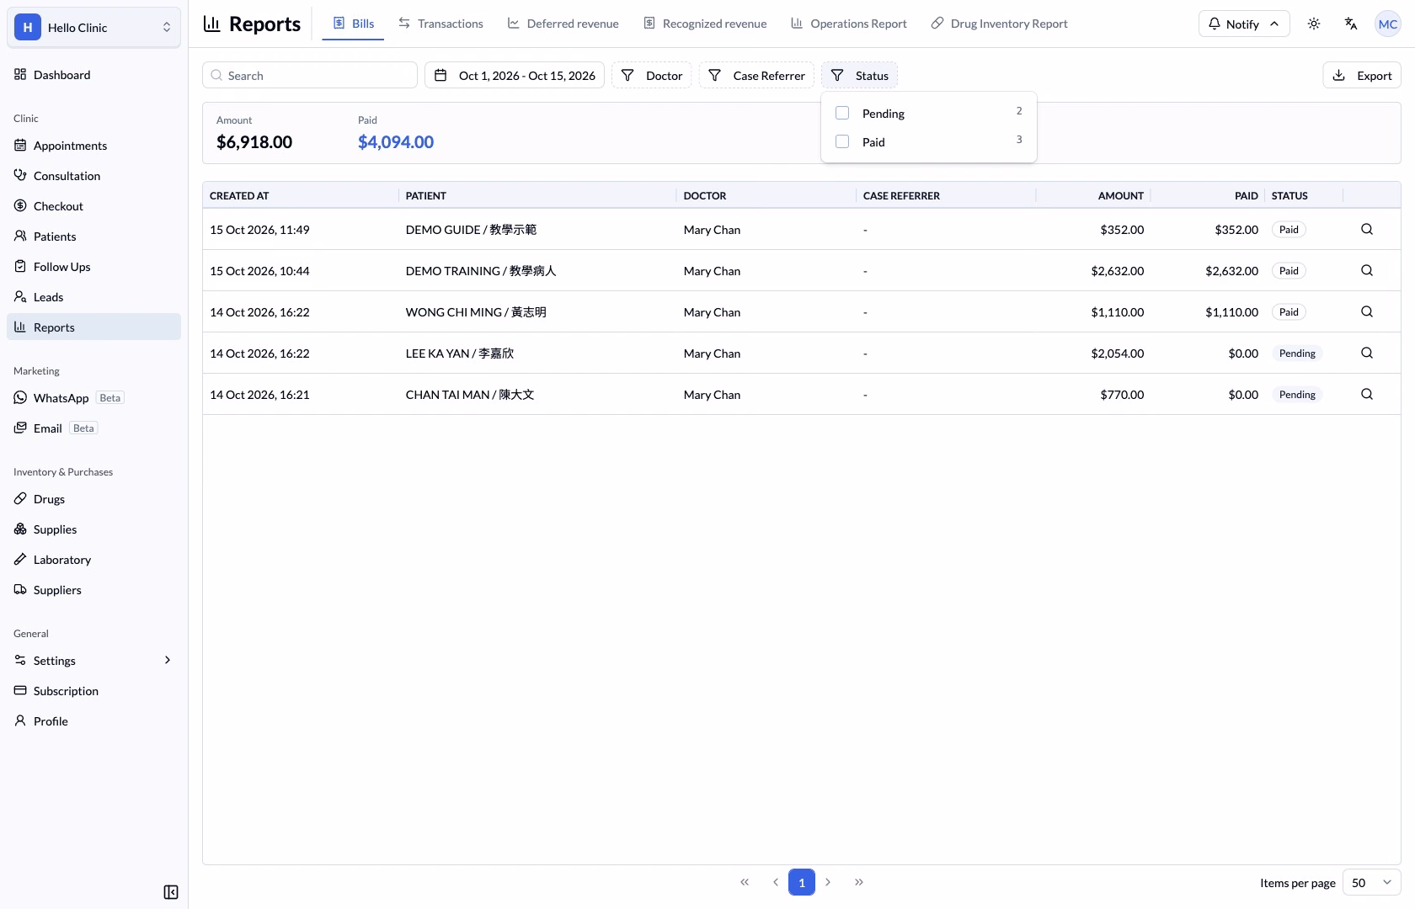
Task: Switch to the Deferred revenue tab
Action: (563, 24)
